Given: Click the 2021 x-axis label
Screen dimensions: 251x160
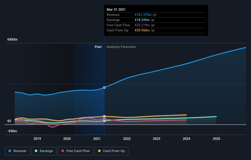Looking at the screenshot, I should 97,139.
